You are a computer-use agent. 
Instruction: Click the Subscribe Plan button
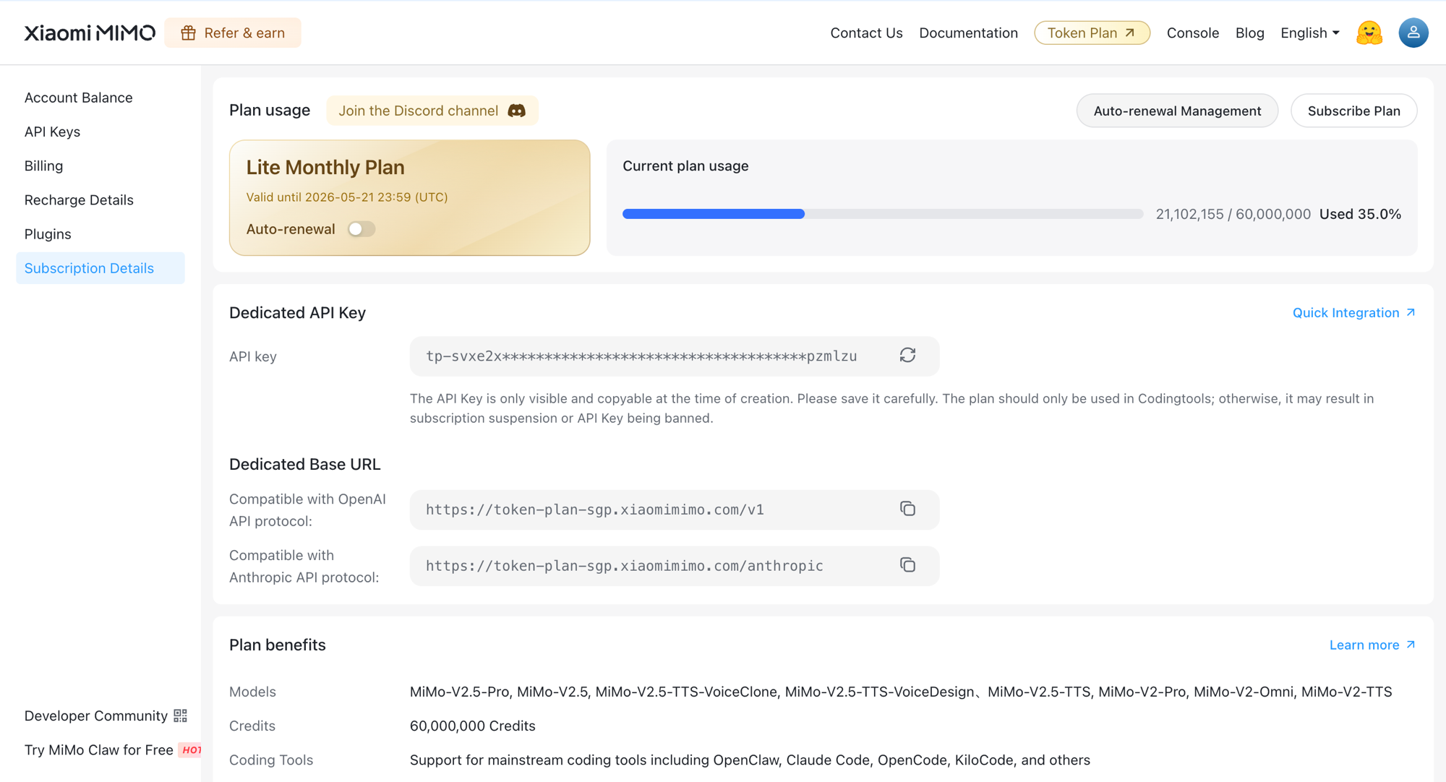pyautogui.click(x=1353, y=111)
